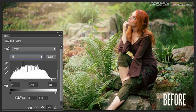
Task: View previous state icon
Action: click(36, 108)
